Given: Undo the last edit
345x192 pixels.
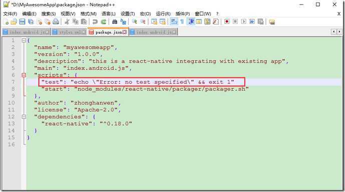Looking at the screenshot, I should tap(95, 21).
